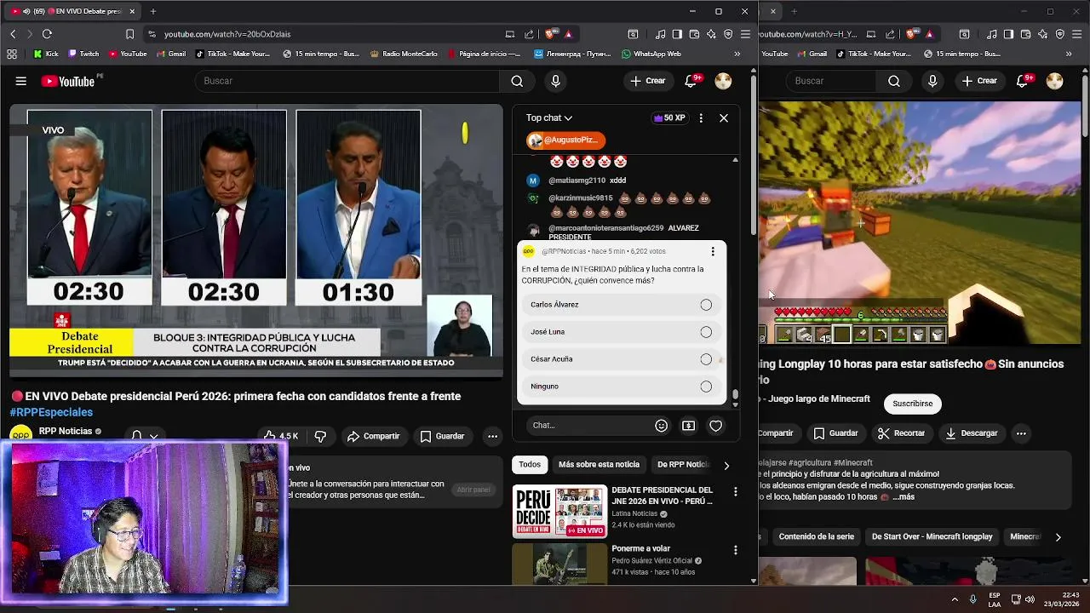This screenshot has height=613, width=1090.
Task: Start voice search in left window
Action: [x=555, y=81]
